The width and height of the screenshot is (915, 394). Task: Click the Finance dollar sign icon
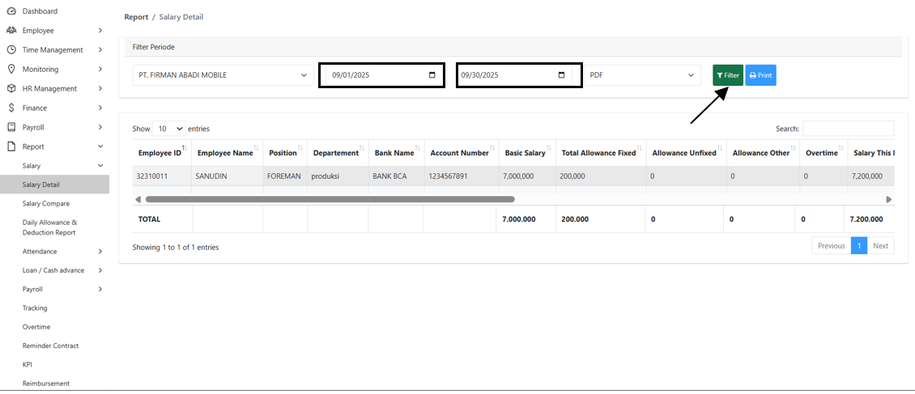11,108
